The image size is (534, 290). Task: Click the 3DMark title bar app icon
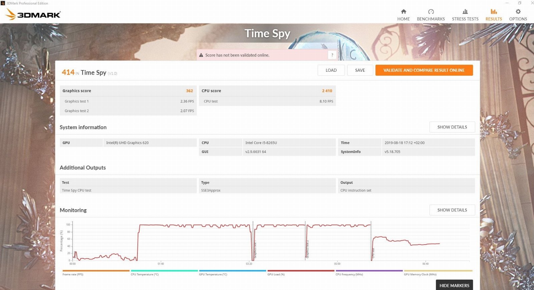coord(3,3)
